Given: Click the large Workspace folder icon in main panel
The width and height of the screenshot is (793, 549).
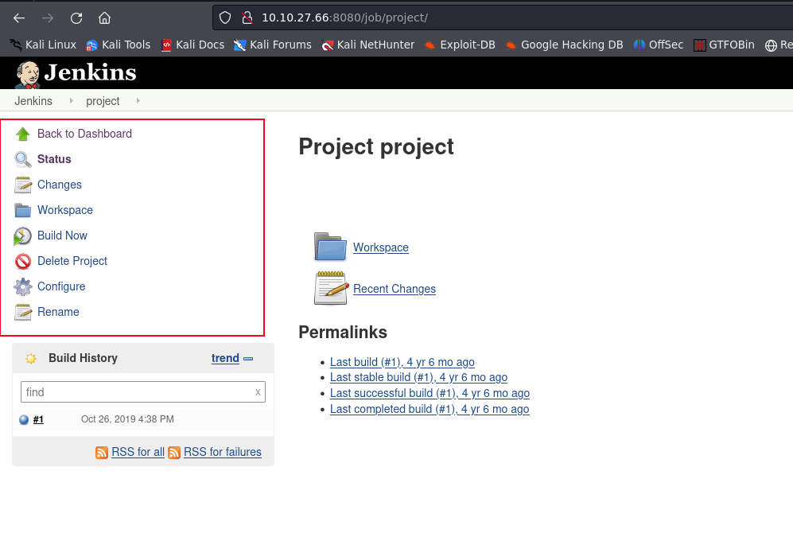Looking at the screenshot, I should point(328,247).
